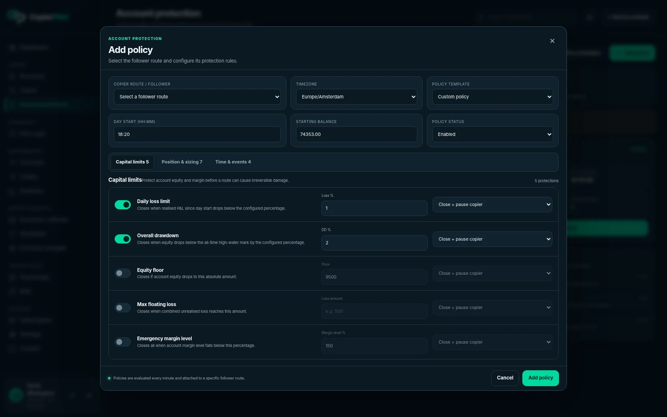Viewport: 667px width, 417px height.
Task: Open the Timezone dropdown
Action: coord(356,97)
